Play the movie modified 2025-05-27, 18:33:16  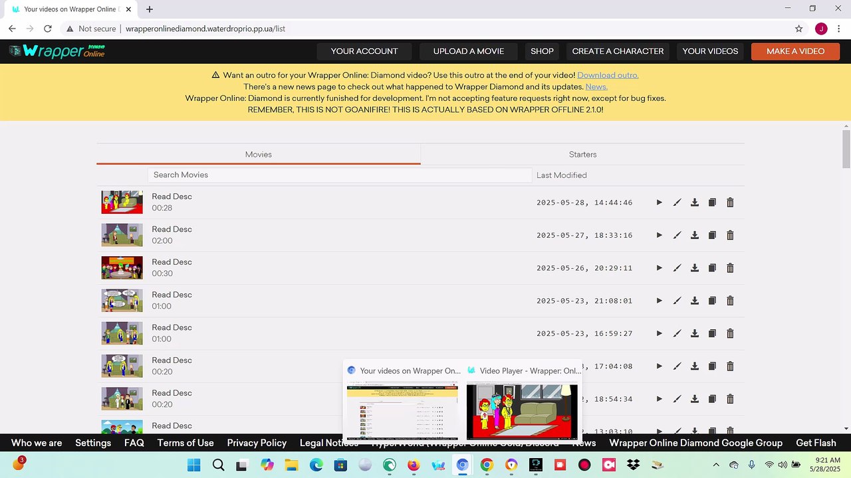(x=659, y=235)
